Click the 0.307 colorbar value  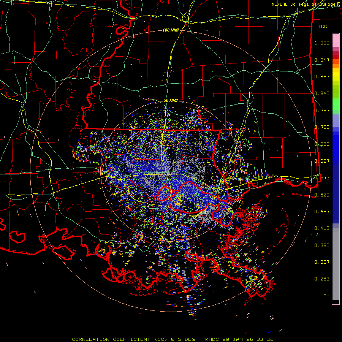[x=322, y=262]
